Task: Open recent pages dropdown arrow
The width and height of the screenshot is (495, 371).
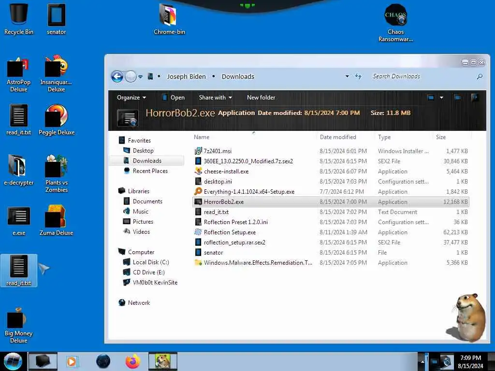Action: 141,76
